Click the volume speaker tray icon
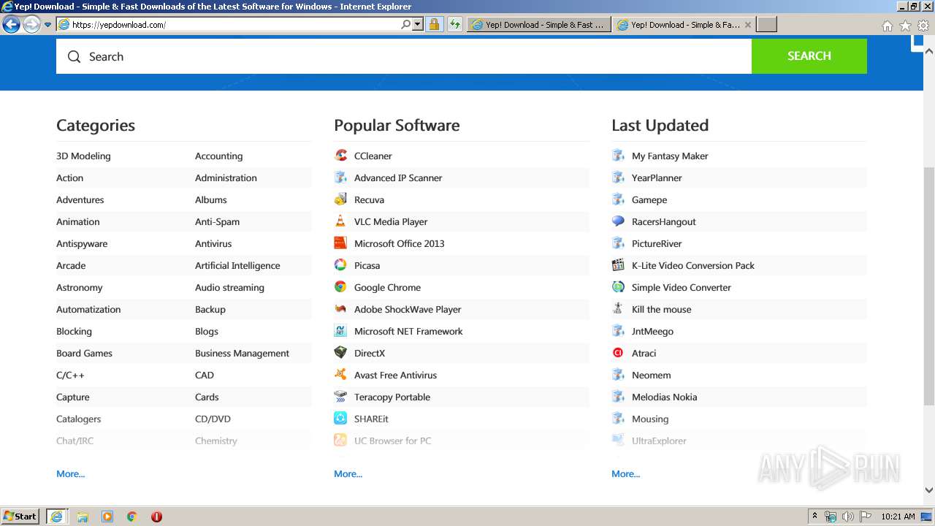The image size is (935, 526). [848, 517]
